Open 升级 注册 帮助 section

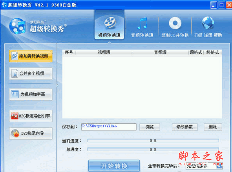click(x=208, y=27)
